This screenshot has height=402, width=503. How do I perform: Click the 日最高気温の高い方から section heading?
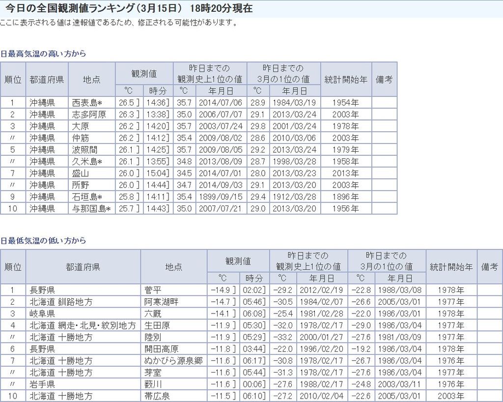tap(43, 54)
